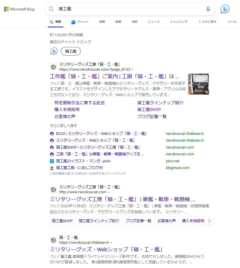The width and height of the screenshot is (240, 268).
Task: Click the search query input field
Action: pos(130,9)
